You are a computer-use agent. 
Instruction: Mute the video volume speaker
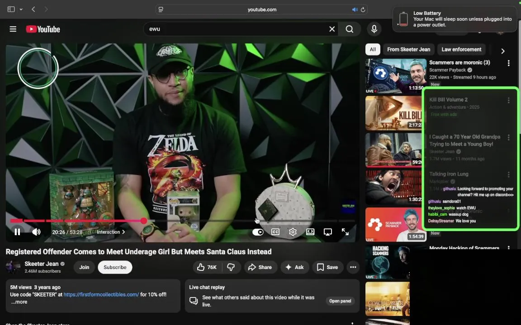(36, 232)
